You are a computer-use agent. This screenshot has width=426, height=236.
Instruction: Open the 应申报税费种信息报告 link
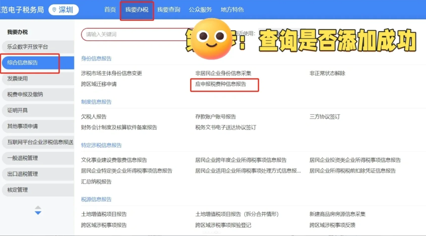point(220,84)
